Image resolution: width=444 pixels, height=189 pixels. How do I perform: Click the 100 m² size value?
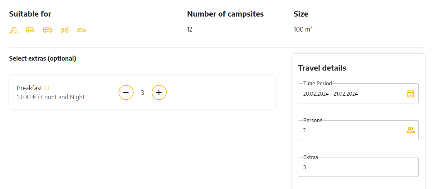pyautogui.click(x=303, y=29)
